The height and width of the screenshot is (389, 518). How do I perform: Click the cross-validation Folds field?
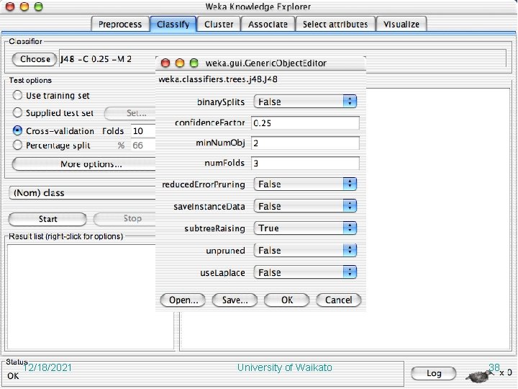(x=143, y=131)
